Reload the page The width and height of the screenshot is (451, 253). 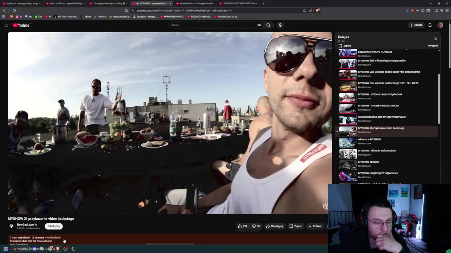point(14,11)
